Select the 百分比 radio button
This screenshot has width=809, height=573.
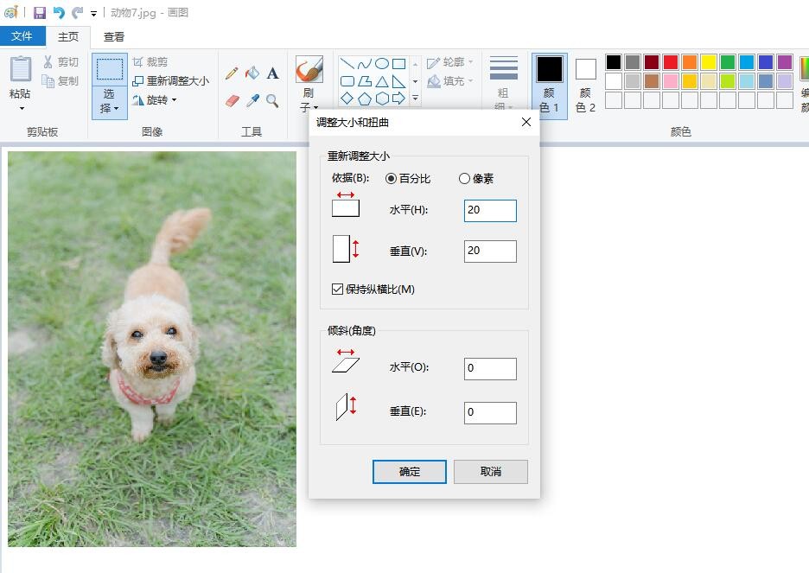pyautogui.click(x=392, y=179)
